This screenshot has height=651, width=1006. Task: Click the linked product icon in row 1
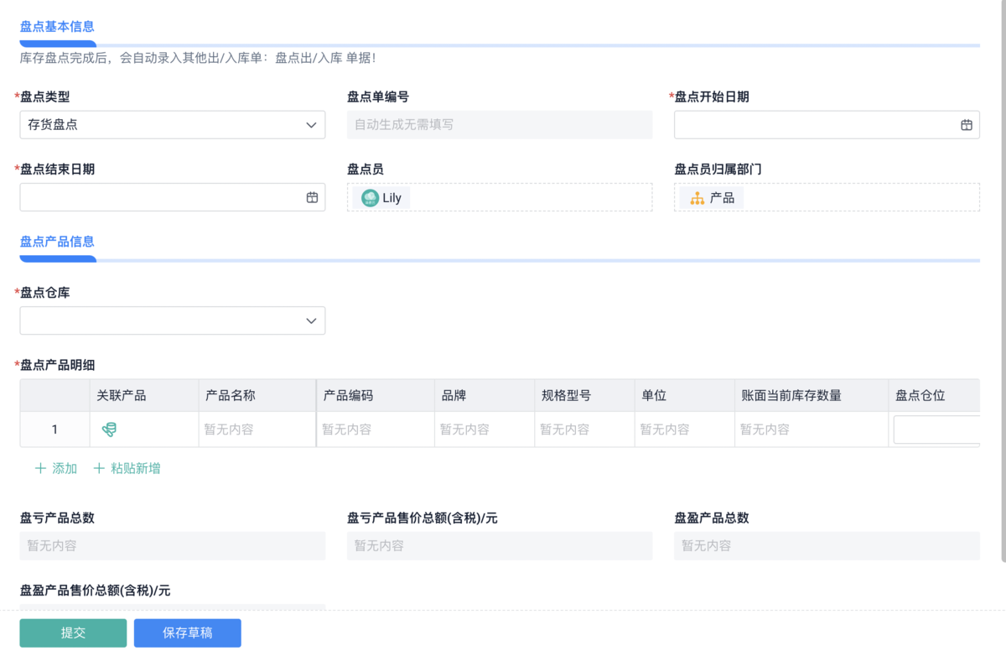[109, 430]
